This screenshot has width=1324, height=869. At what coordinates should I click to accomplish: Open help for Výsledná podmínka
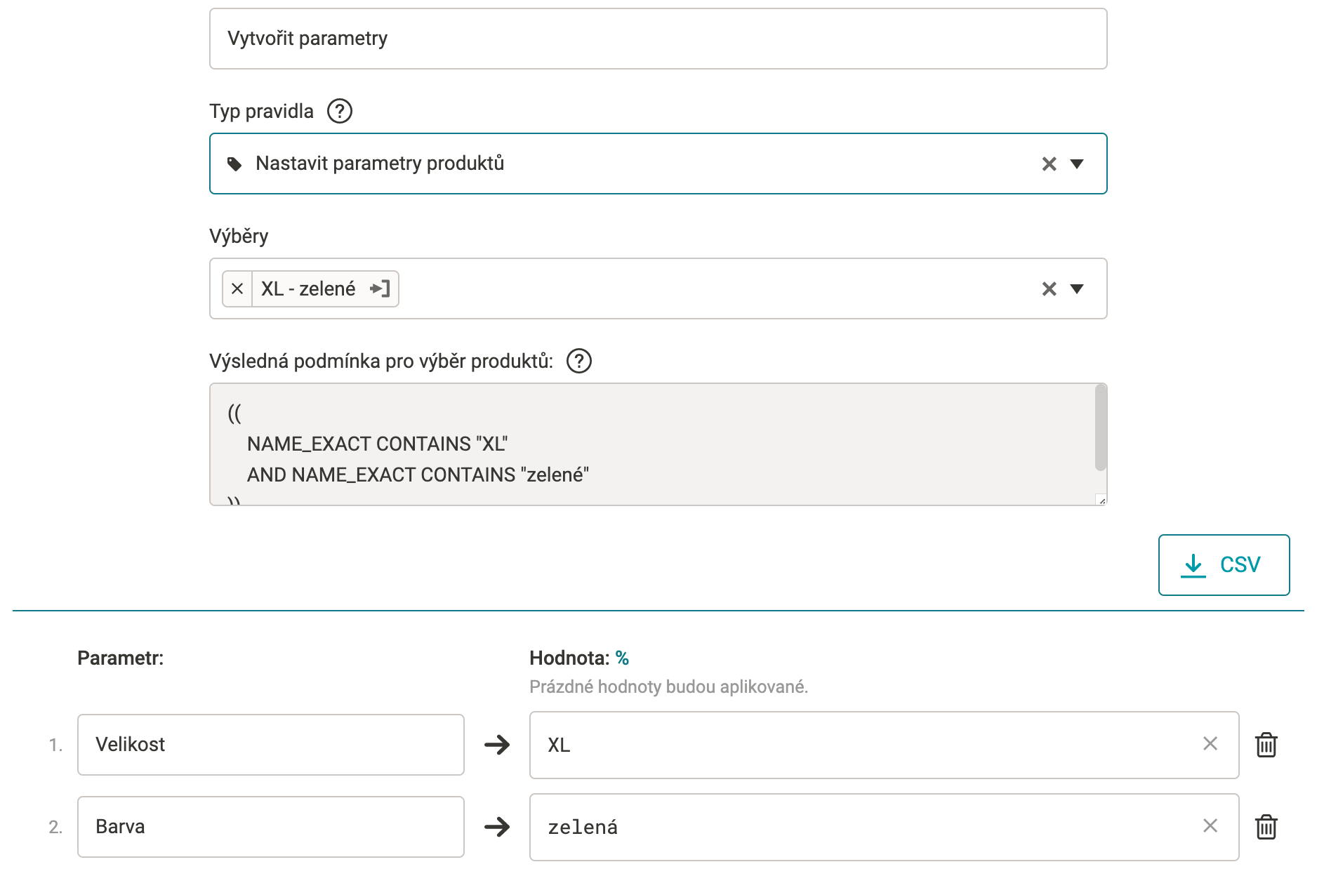[578, 361]
